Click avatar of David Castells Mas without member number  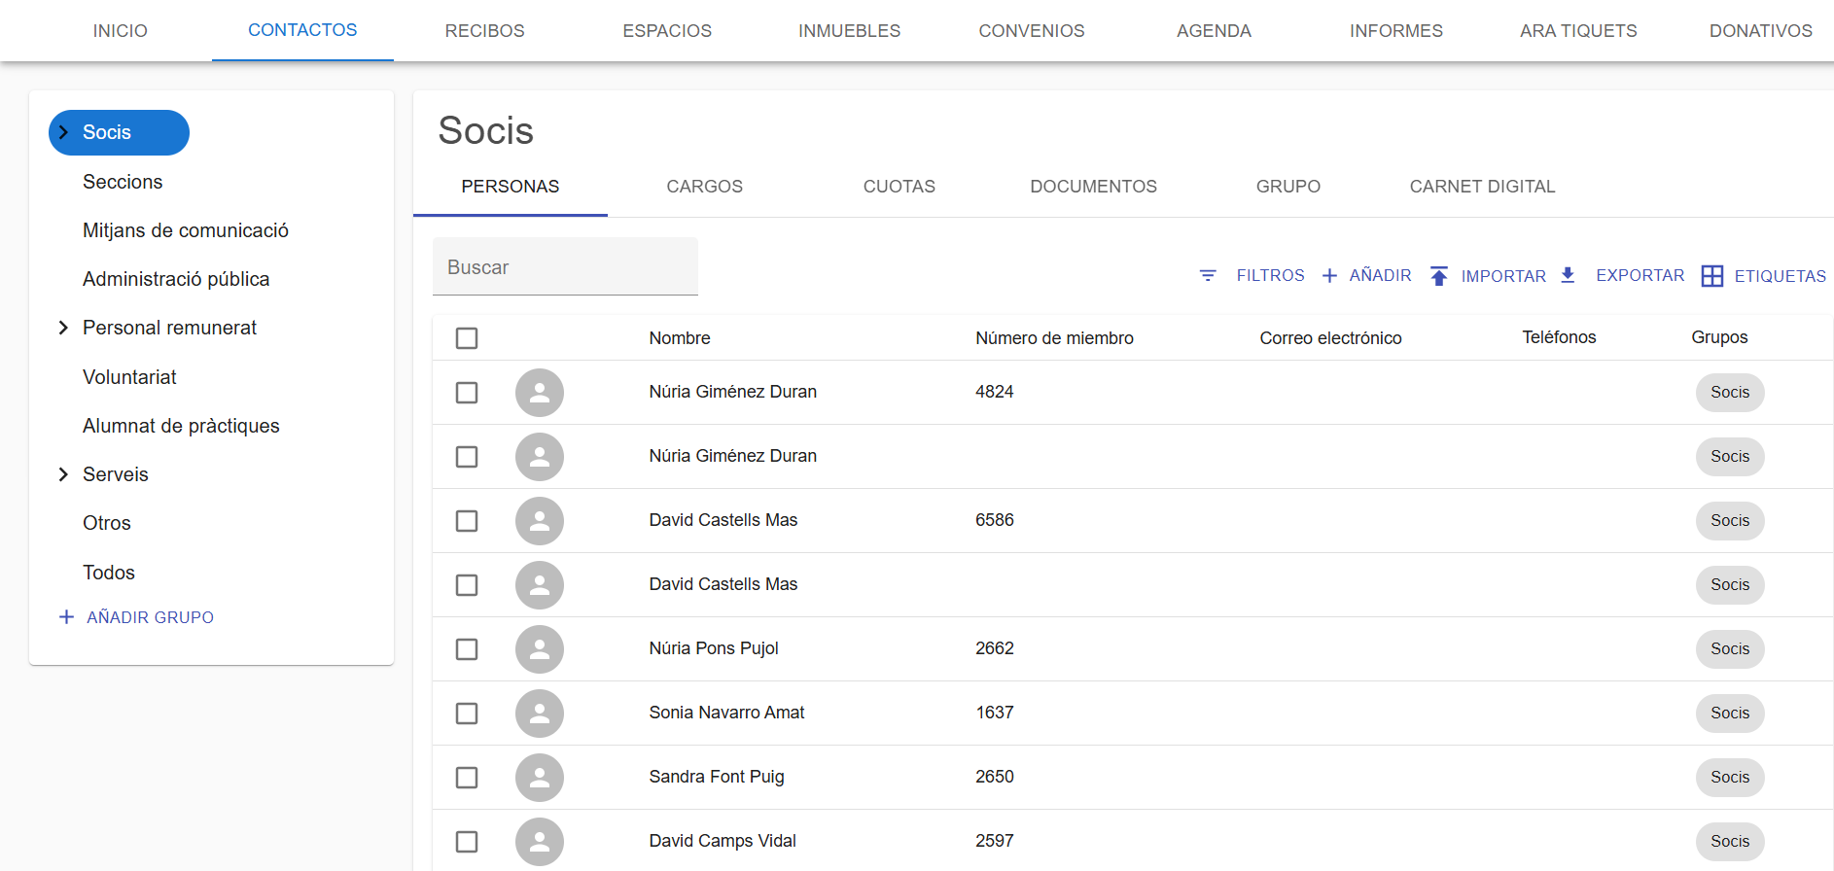pyautogui.click(x=540, y=585)
